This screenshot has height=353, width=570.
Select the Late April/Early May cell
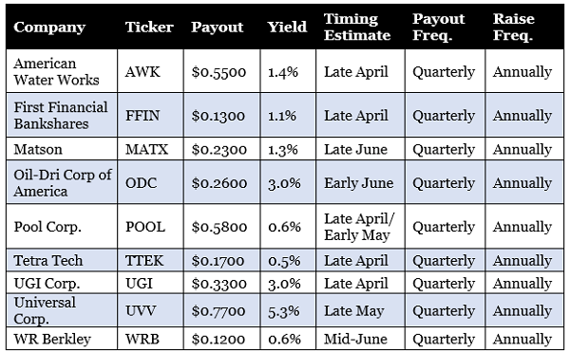pos(360,226)
